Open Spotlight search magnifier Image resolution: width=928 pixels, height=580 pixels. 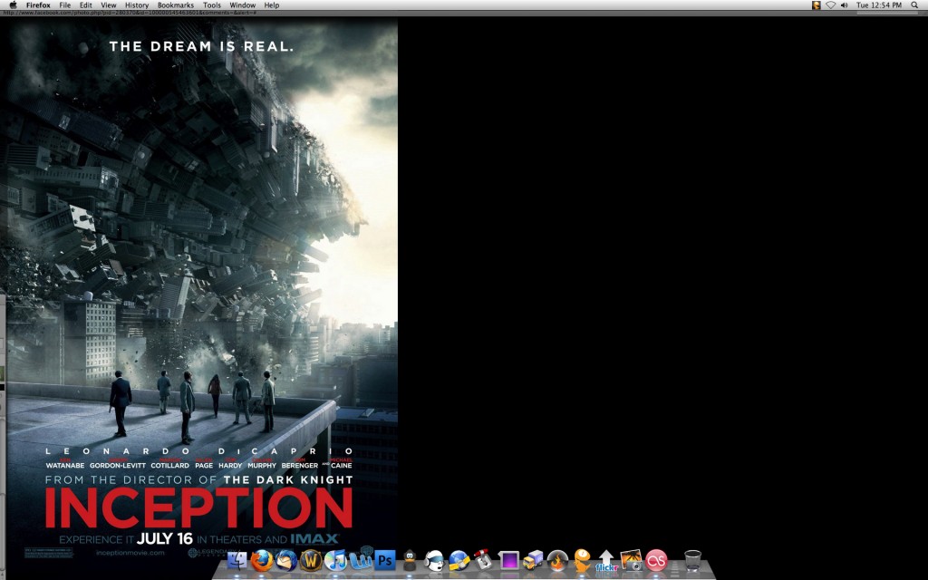point(914,5)
